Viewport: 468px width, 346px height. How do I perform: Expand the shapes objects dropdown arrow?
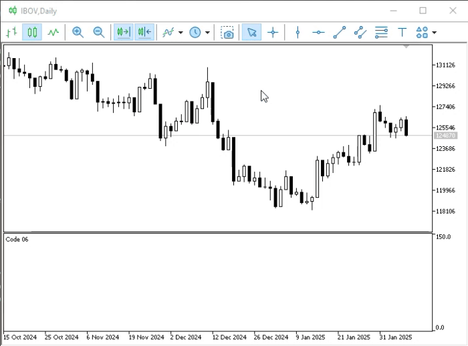click(435, 33)
